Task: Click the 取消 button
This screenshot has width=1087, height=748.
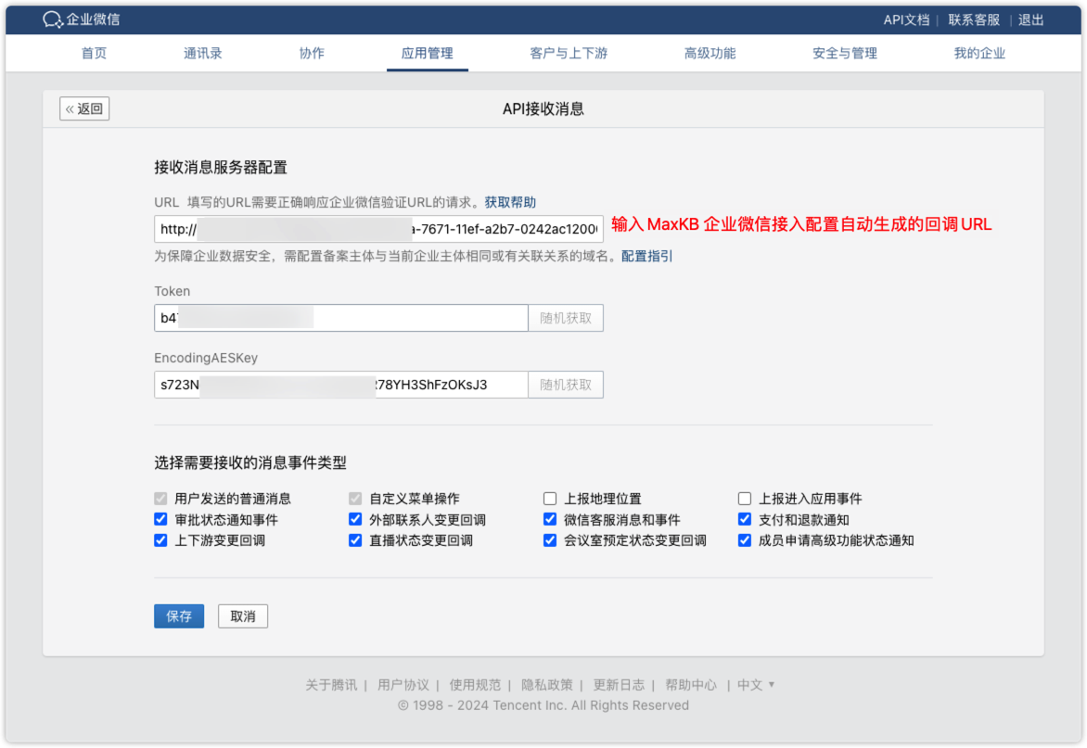Action: tap(242, 615)
